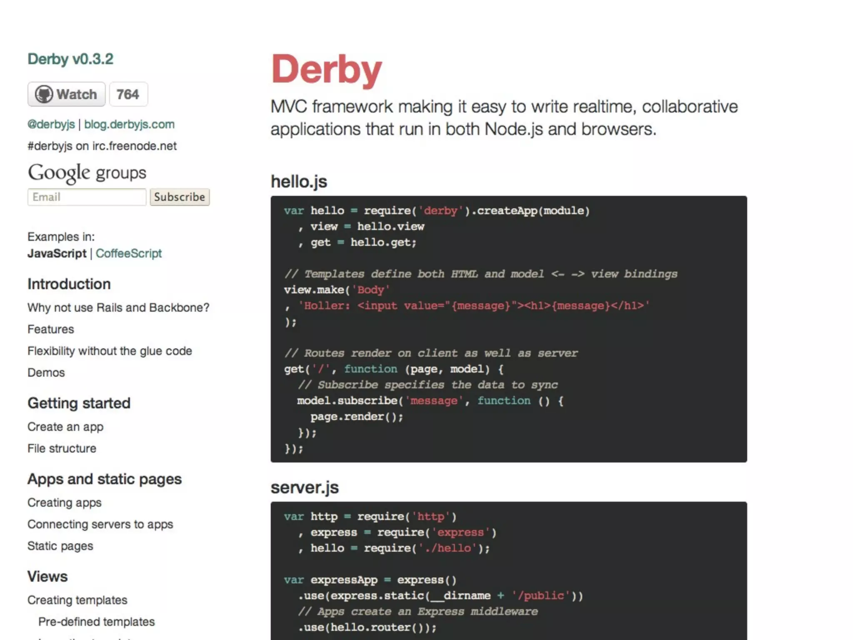The height and width of the screenshot is (640, 853).
Task: Open the 764 watchers count
Action: coord(128,94)
